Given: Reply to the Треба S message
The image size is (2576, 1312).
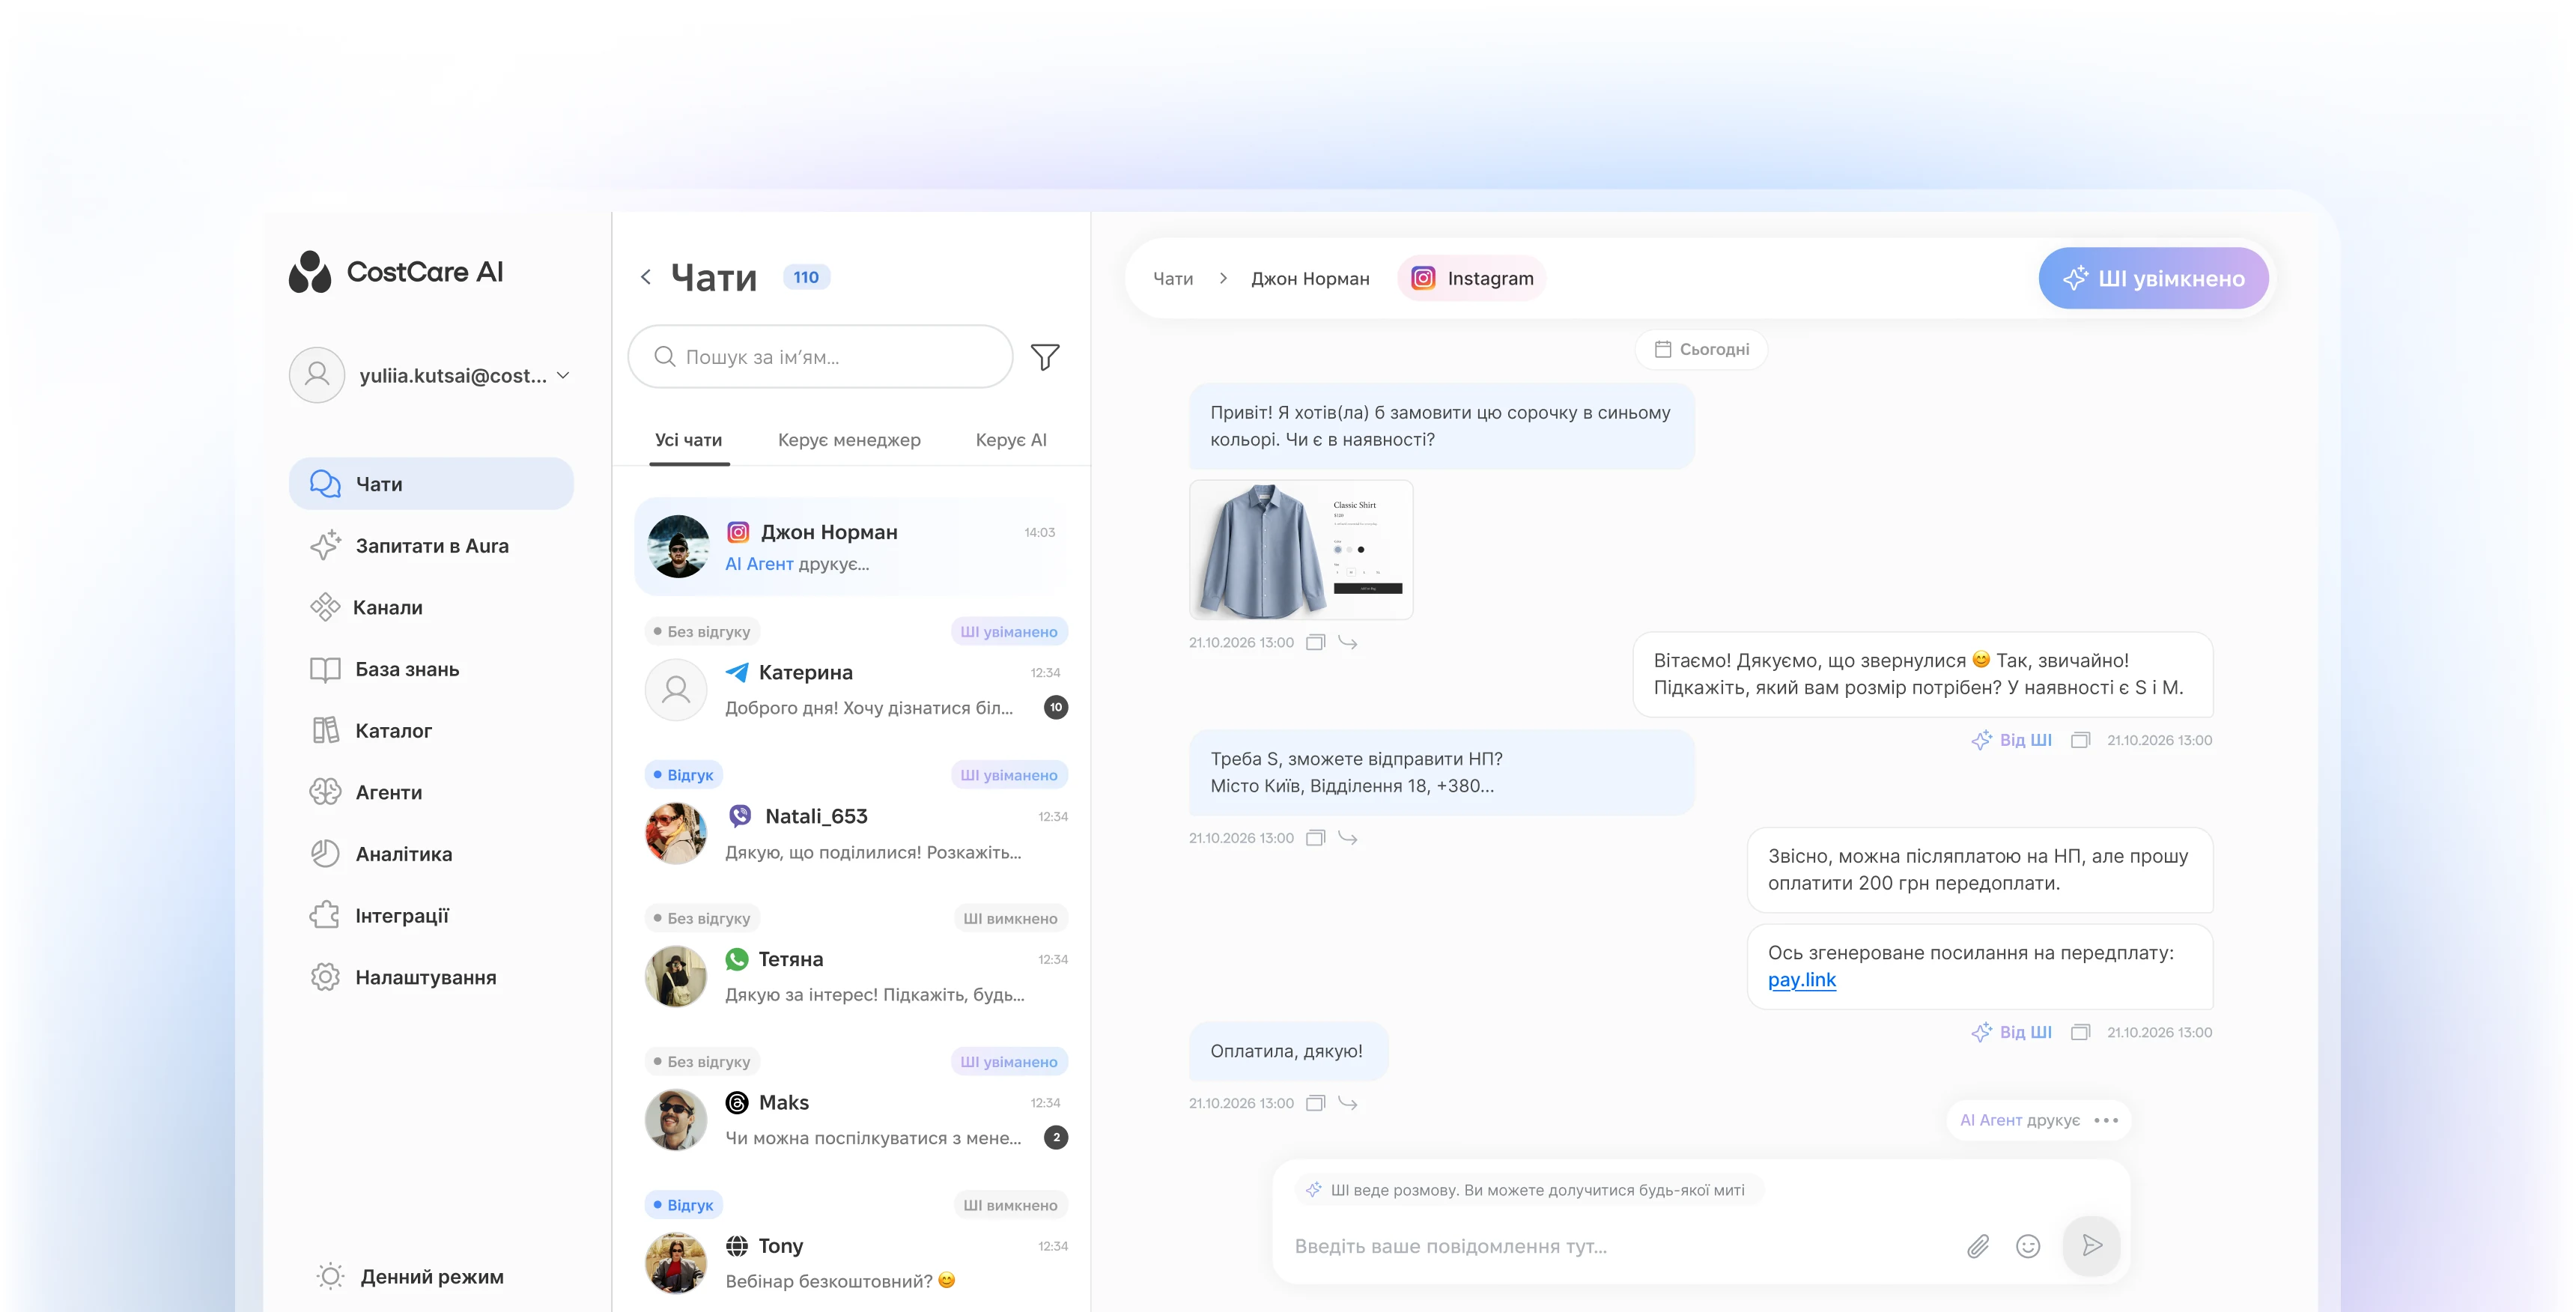Looking at the screenshot, I should [x=1348, y=838].
